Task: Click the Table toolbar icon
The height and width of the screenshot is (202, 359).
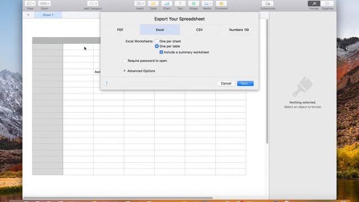Action: (x=153, y=4)
